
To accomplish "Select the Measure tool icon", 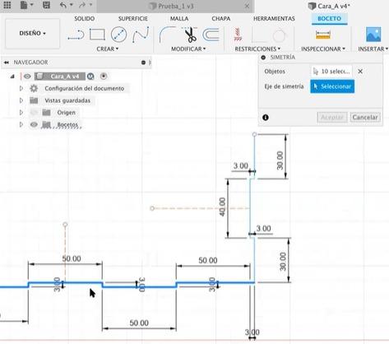I will tap(323, 35).
